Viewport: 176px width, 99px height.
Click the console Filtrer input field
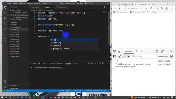pyautogui.click(x=146, y=56)
